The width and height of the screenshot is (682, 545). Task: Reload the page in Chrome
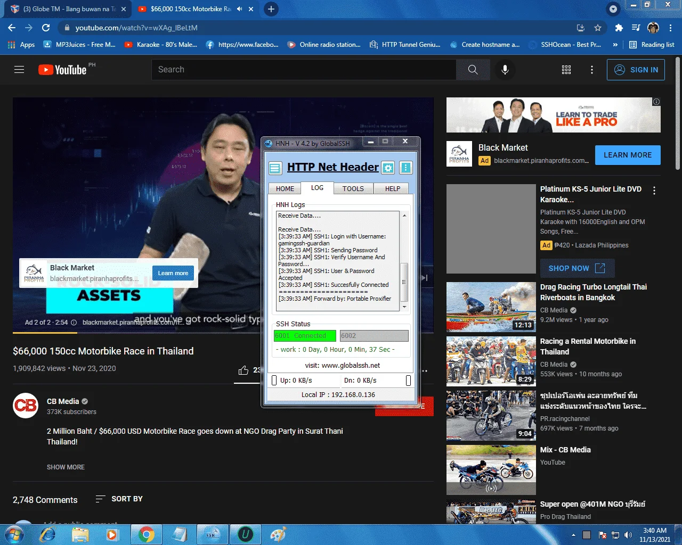(46, 28)
